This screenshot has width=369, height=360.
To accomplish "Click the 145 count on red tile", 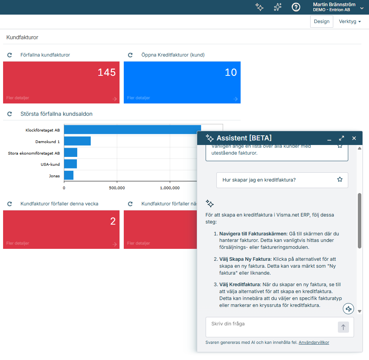I will coord(106,72).
